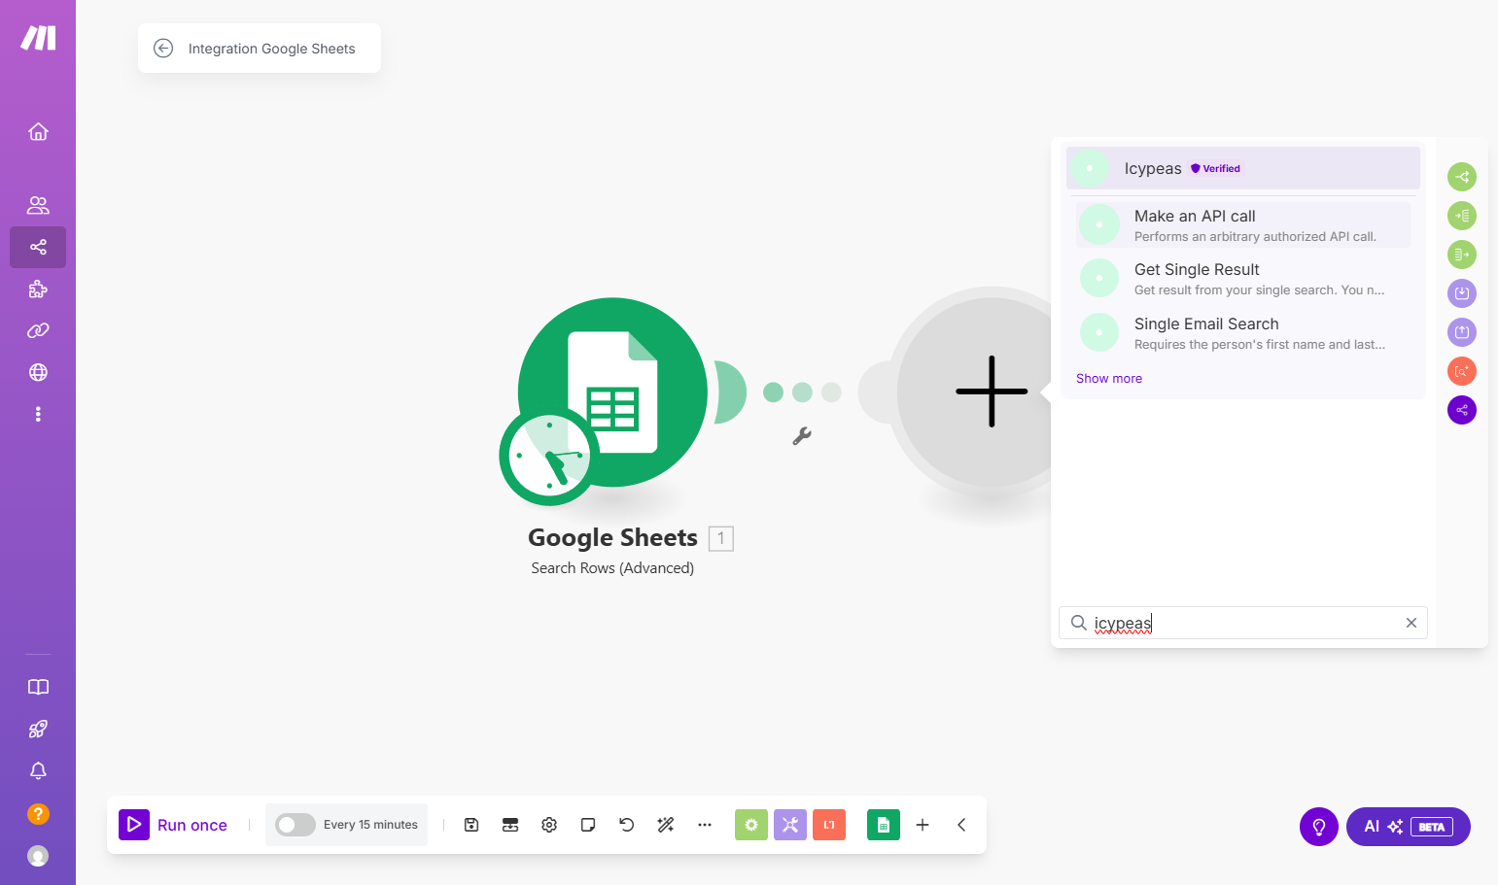Choose the Make an API call module
Image resolution: width=1498 pixels, height=885 pixels.
pos(1242,225)
